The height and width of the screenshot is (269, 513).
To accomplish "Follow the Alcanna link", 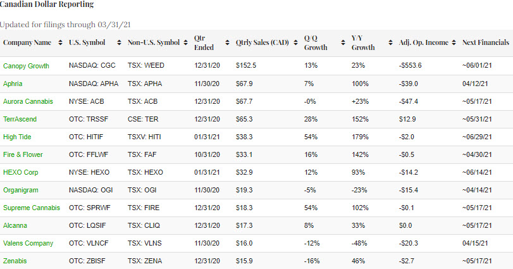I will [x=15, y=225].
